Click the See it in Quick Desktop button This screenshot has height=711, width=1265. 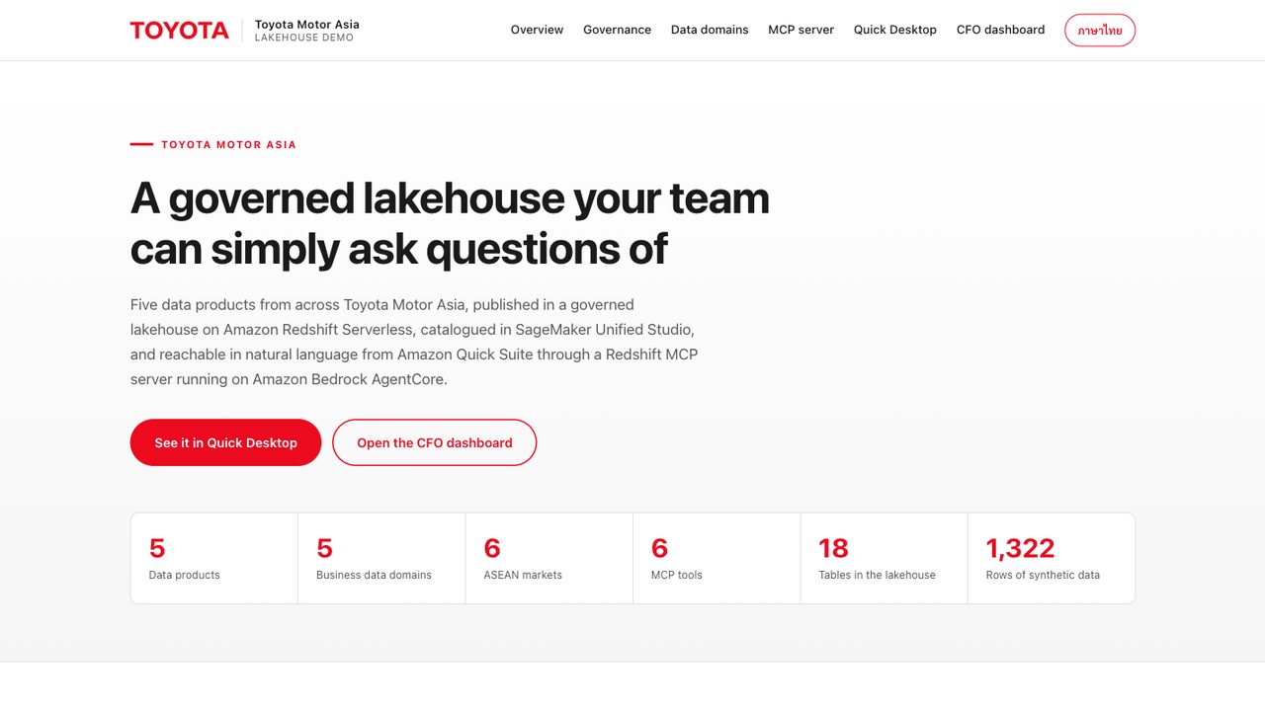click(x=225, y=442)
